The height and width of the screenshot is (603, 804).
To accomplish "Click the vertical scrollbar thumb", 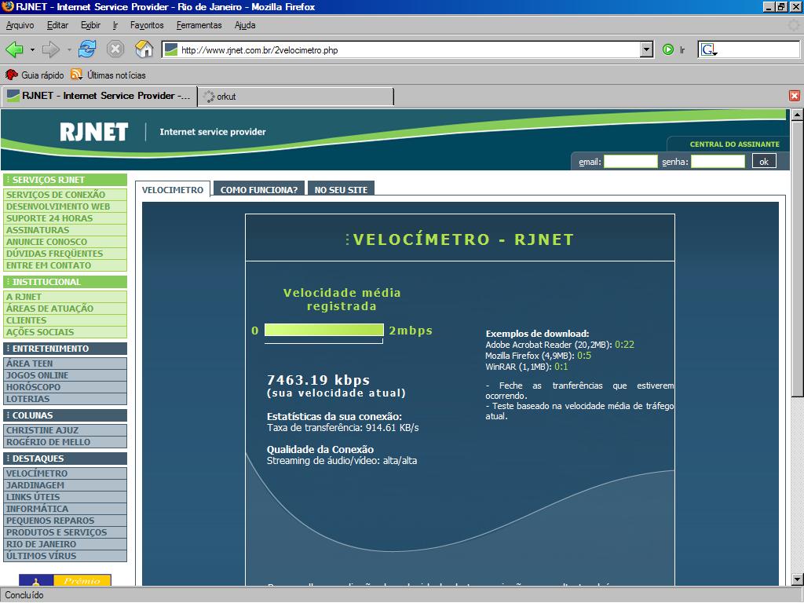I will pyautogui.click(x=797, y=258).
